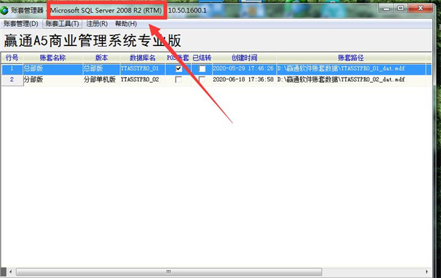
Task: Open the 账套工具(T) menu
Action: [x=62, y=24]
